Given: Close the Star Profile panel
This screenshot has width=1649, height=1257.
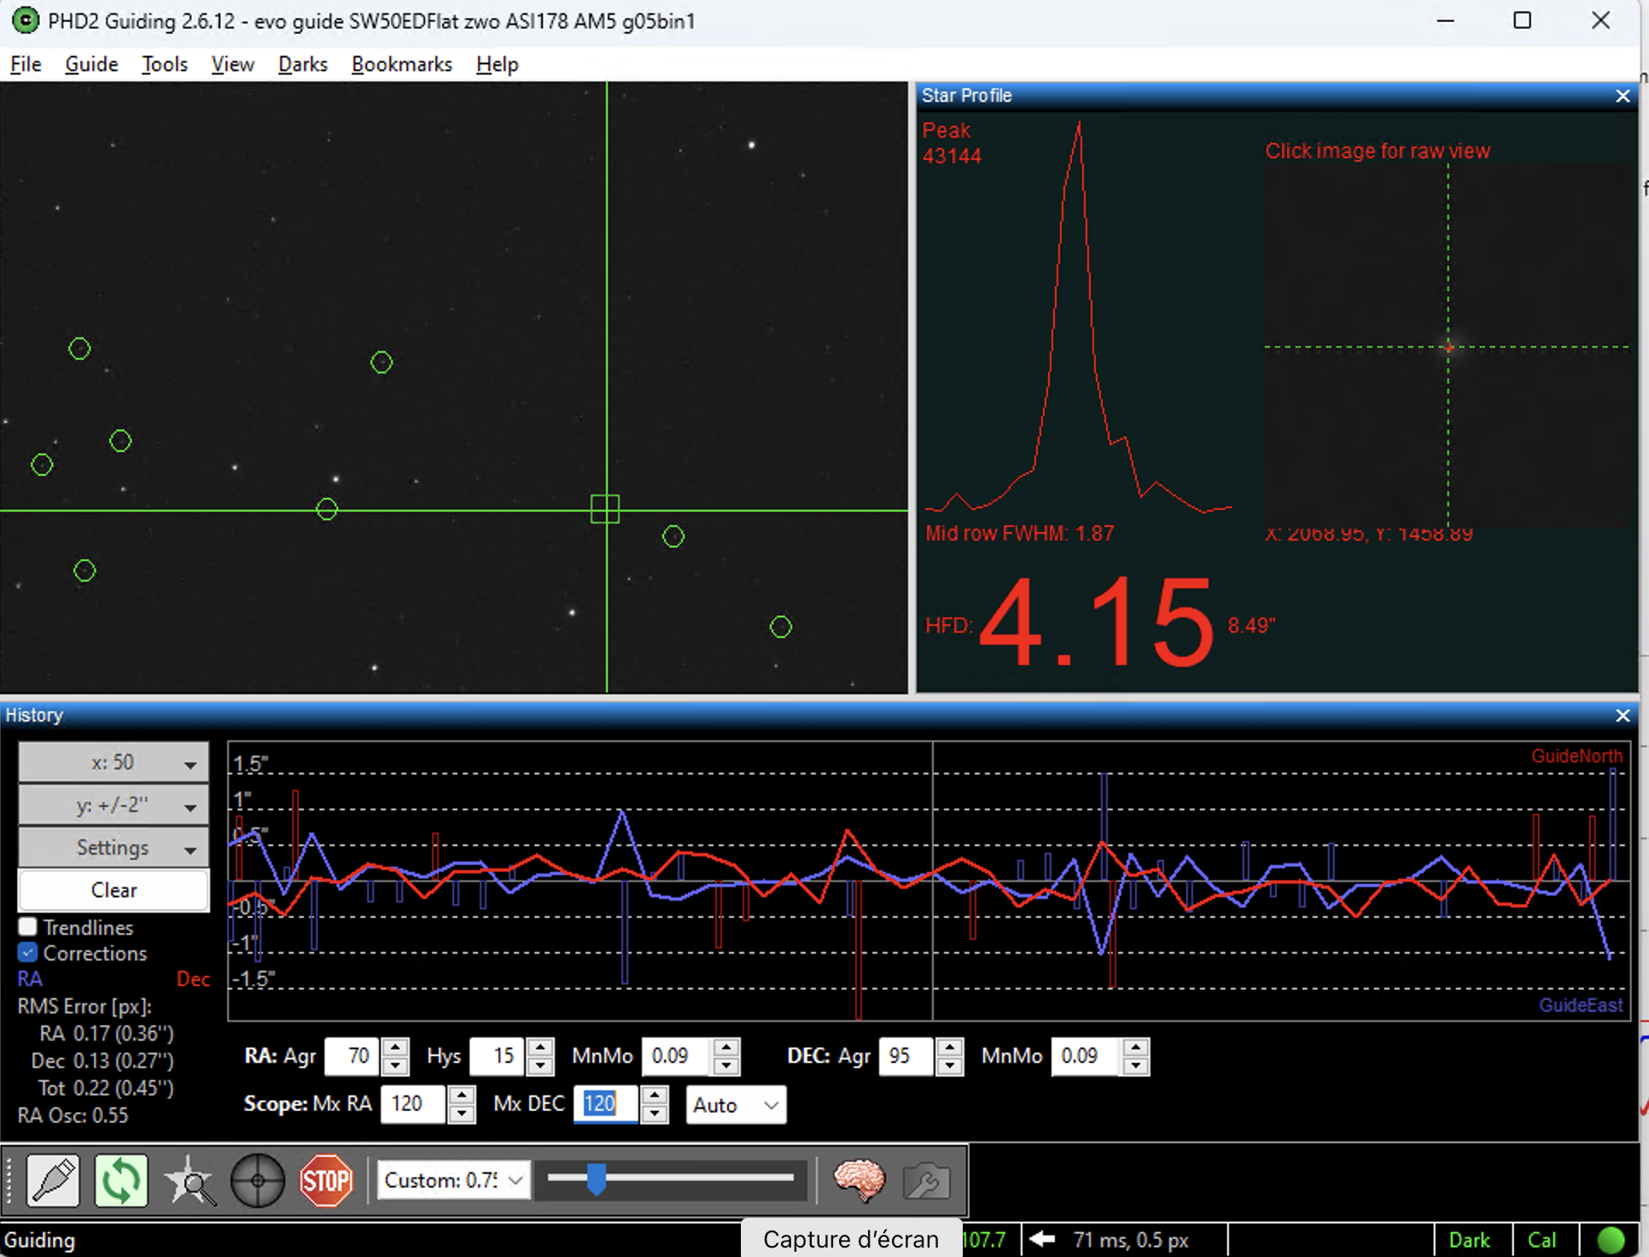Looking at the screenshot, I should 1623,96.
